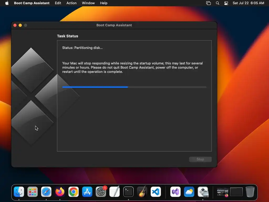This screenshot has width=269, height=202.
Task: Open Visual Studio (purple) in the dock
Action: tap(175, 192)
